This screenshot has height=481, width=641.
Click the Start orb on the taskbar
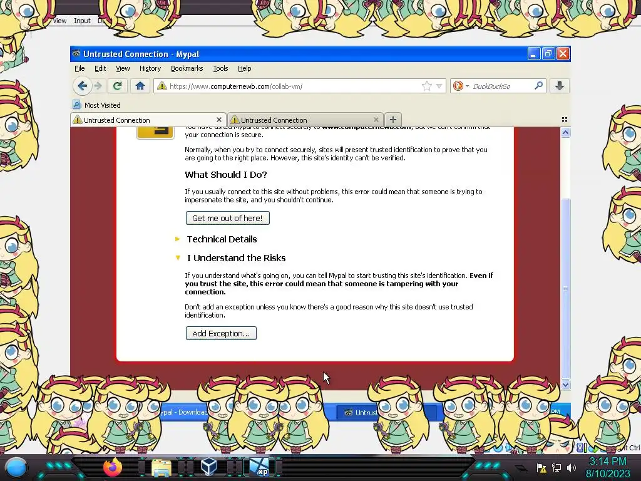tap(16, 467)
